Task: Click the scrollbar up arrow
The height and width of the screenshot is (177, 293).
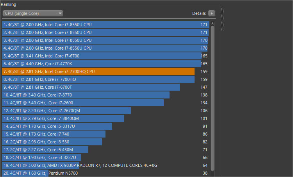Action: click(x=213, y=23)
